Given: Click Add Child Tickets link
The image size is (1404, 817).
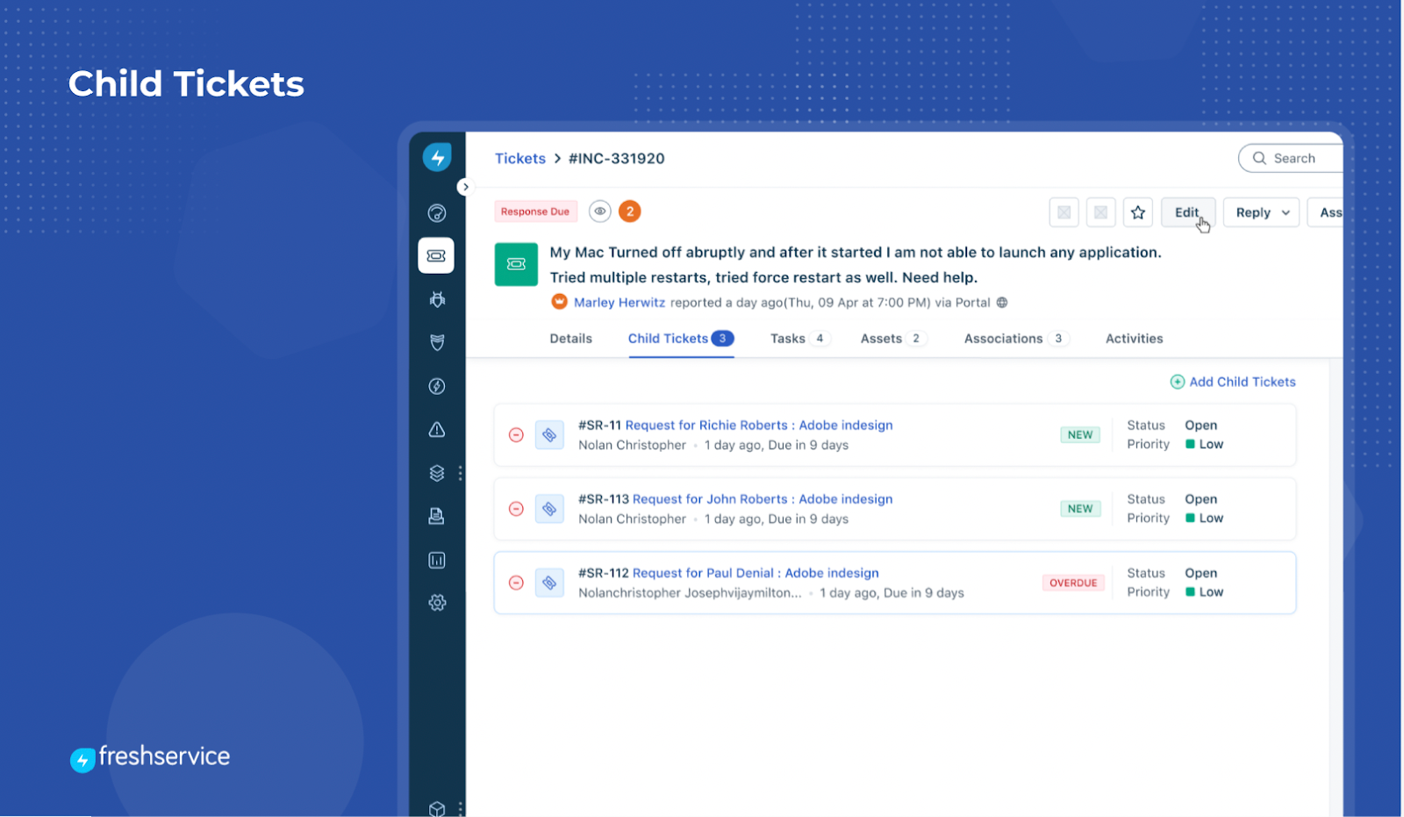Looking at the screenshot, I should [x=1233, y=382].
